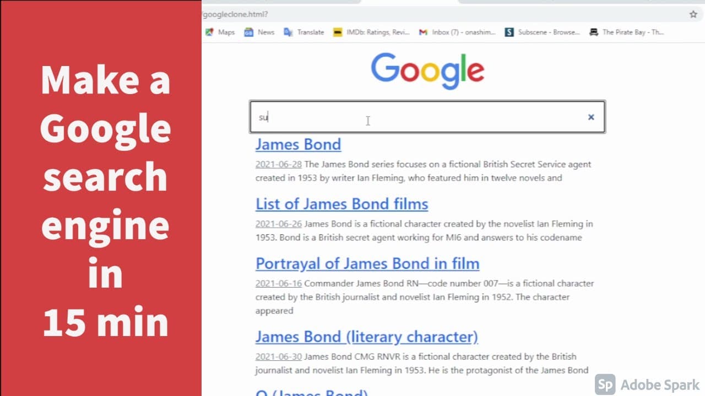Open Portrayal of James Bond in film
Image resolution: width=705 pixels, height=396 pixels.
[367, 263]
